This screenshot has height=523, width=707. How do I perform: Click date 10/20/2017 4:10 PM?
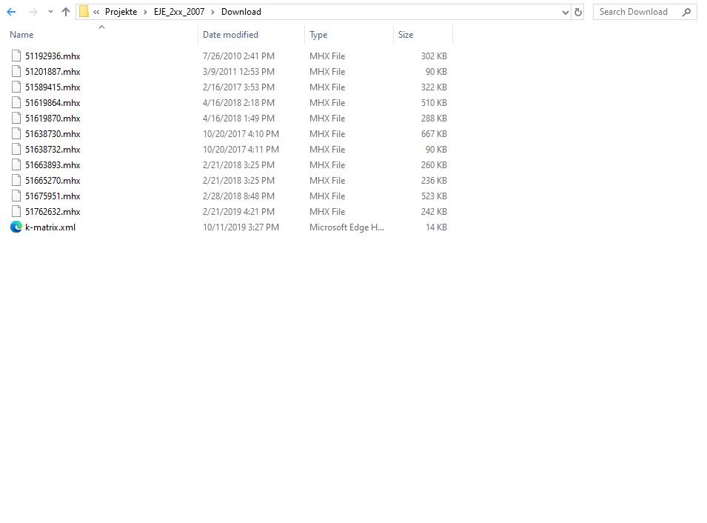pyautogui.click(x=241, y=133)
